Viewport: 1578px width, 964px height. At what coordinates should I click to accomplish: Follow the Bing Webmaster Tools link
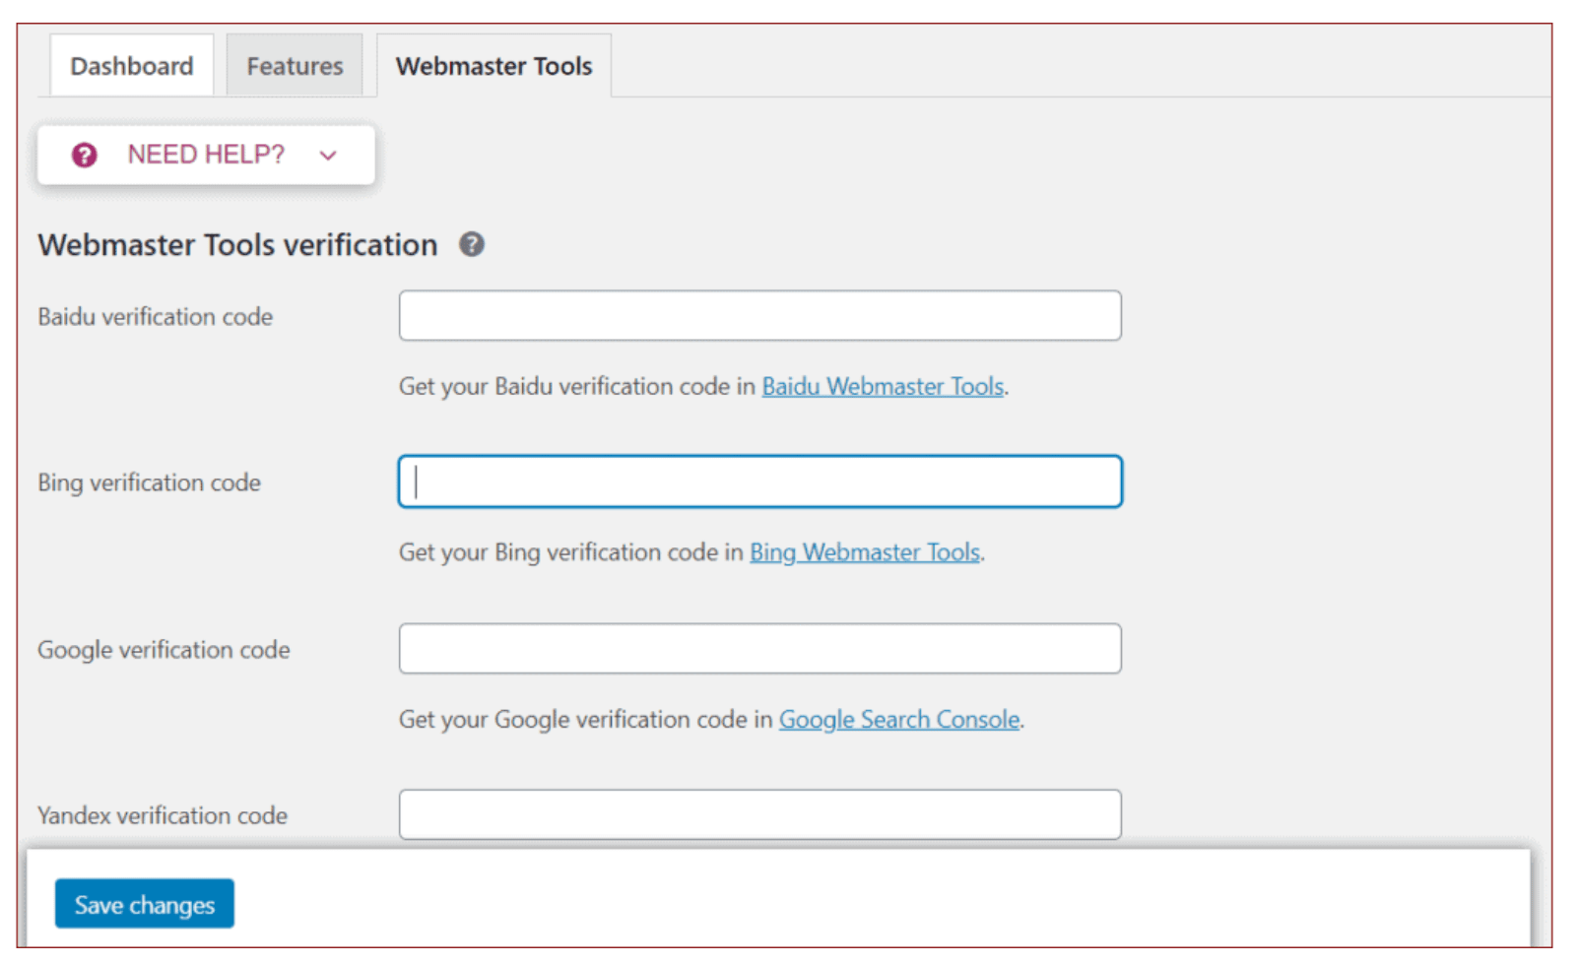pyautogui.click(x=865, y=552)
